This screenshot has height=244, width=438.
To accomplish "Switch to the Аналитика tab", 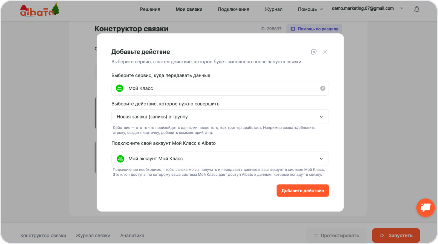I will 132,236.
